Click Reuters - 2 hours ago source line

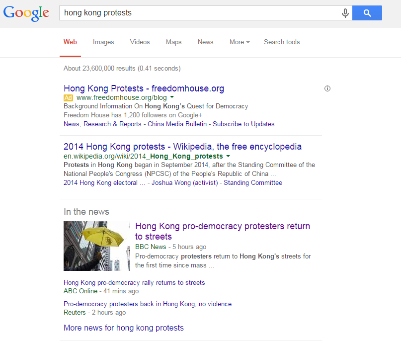pyautogui.click(x=94, y=312)
